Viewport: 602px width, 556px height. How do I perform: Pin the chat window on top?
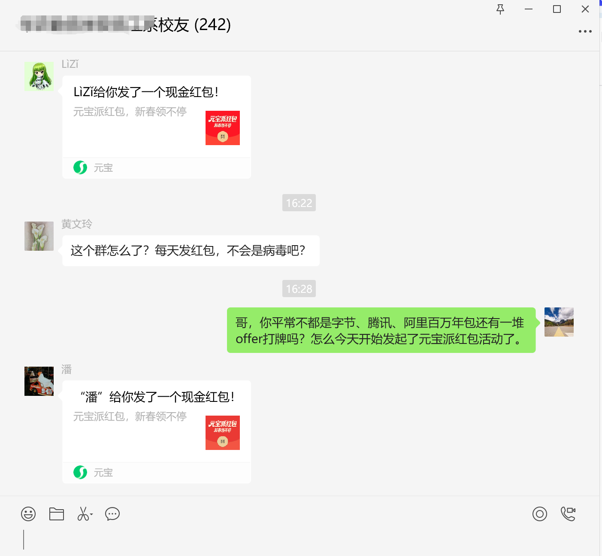tap(500, 9)
